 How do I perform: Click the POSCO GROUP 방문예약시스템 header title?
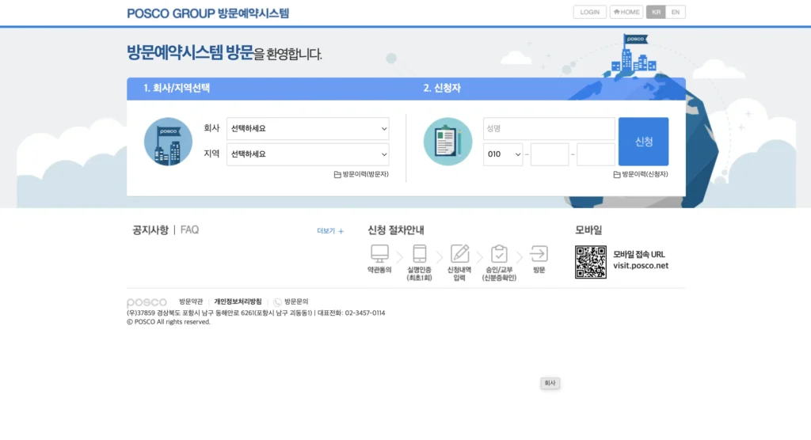208,13
